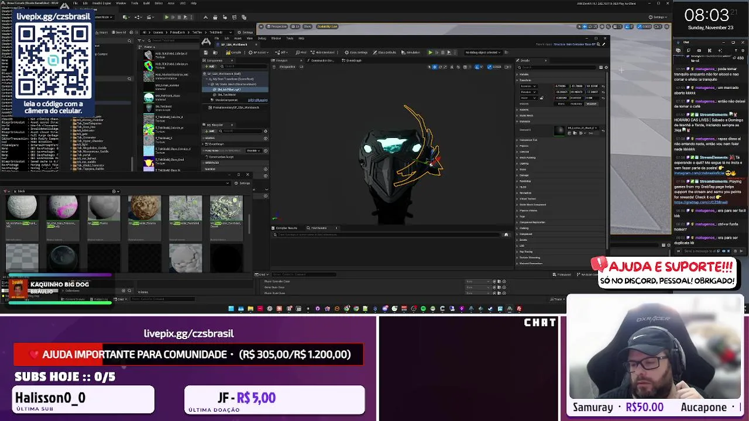Toggle scale snapping in Blueprint viewport
Image resolution: width=749 pixels, height=421 pixels.
490,67
